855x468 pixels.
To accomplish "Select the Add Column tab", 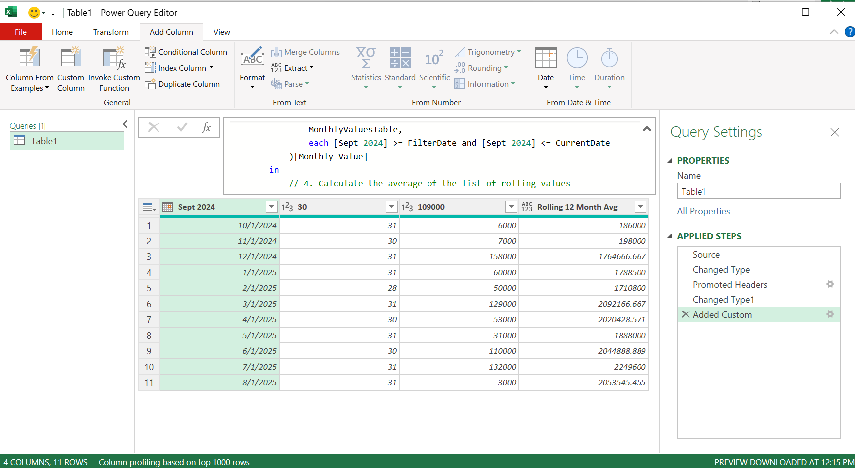I will [x=171, y=32].
